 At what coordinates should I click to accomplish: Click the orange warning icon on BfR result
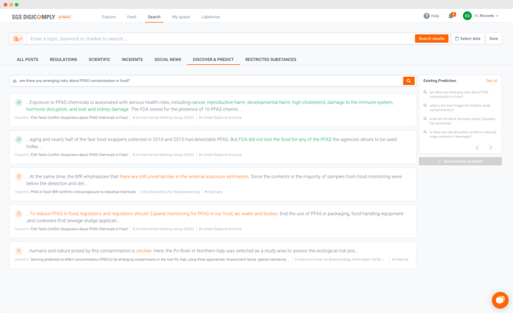point(19,177)
